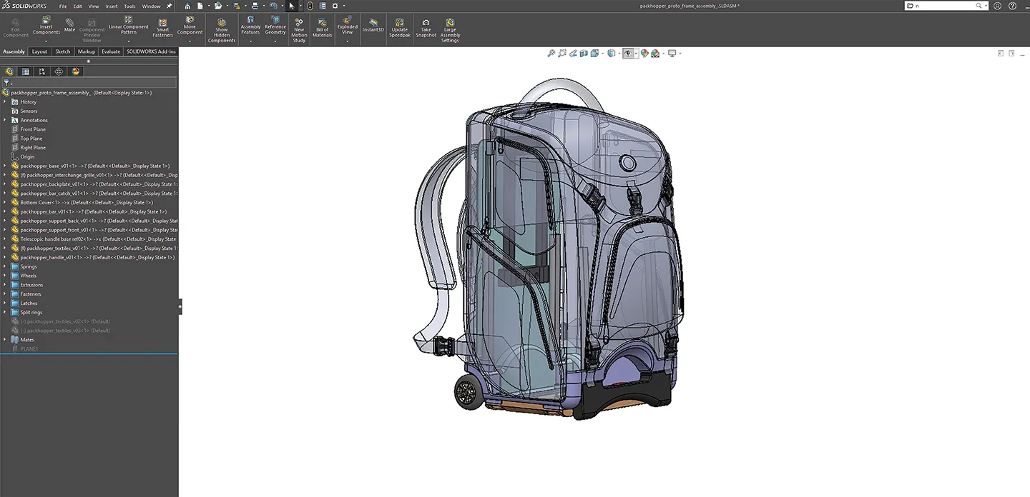Expand the Annotations node
Viewport: 1030px width, 497px height.
pos(5,120)
